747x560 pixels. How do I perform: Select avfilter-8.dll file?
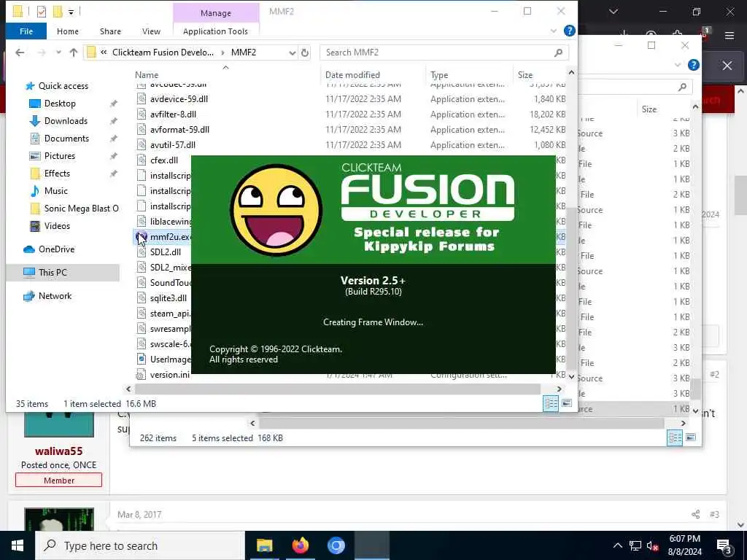[x=173, y=114]
